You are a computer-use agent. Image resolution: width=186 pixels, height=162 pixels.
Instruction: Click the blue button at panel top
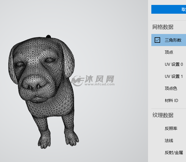point(168,9)
